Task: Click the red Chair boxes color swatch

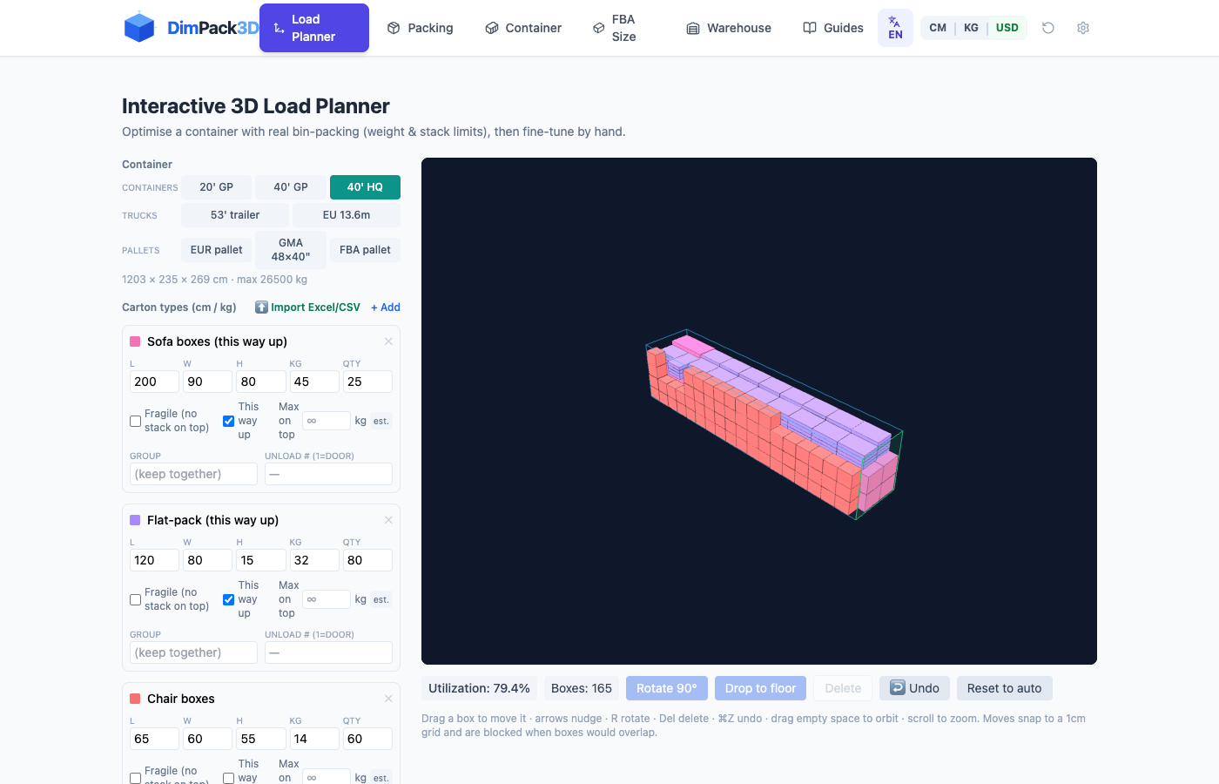Action: (x=135, y=699)
